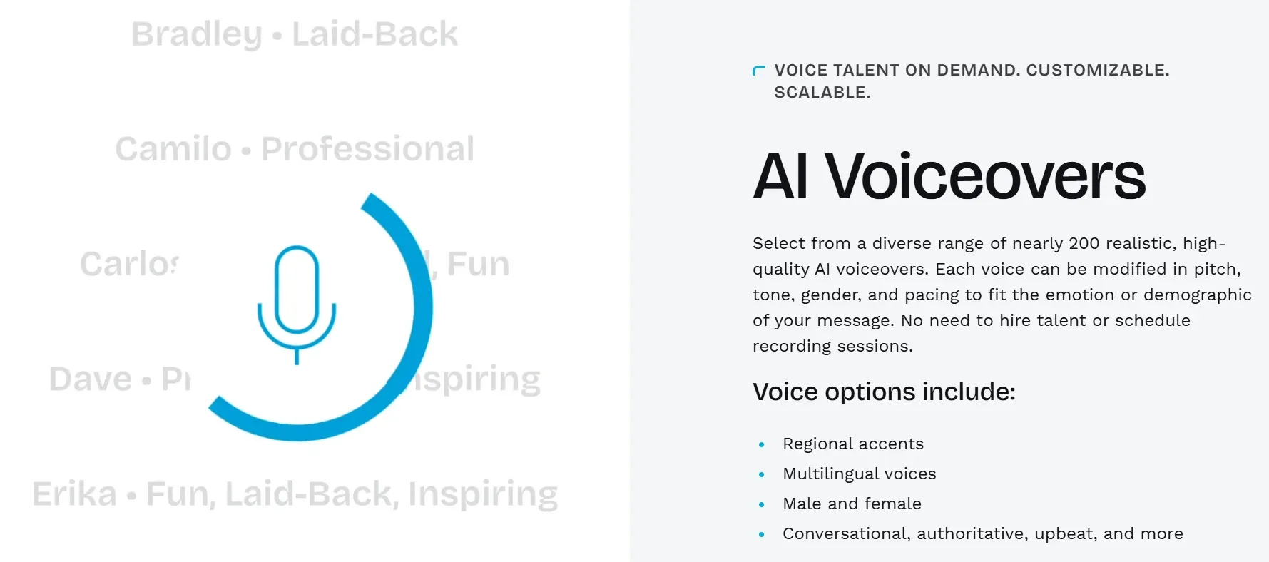Click the Voice options include subheading
1269x562 pixels.
click(x=884, y=392)
